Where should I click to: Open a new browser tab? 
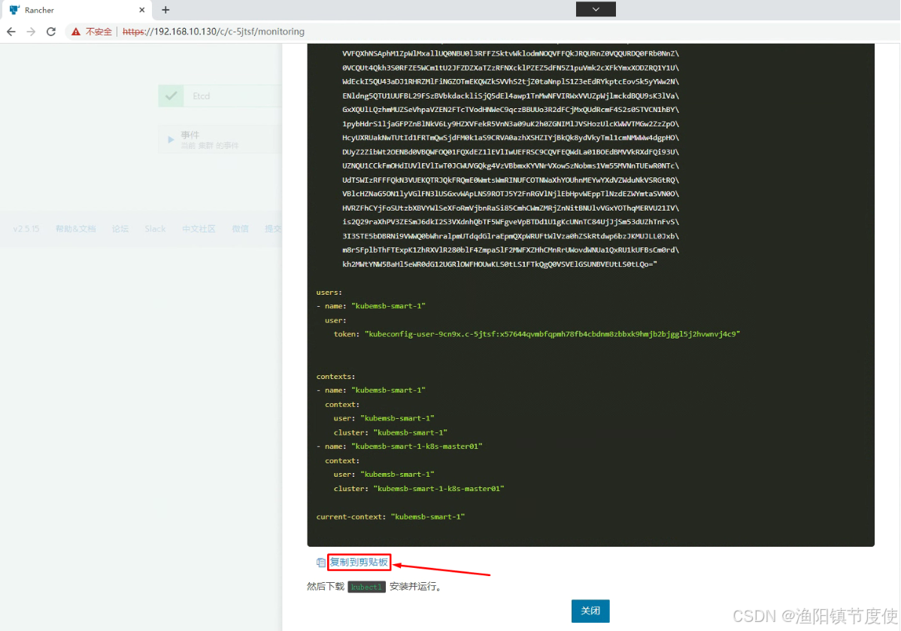click(165, 10)
